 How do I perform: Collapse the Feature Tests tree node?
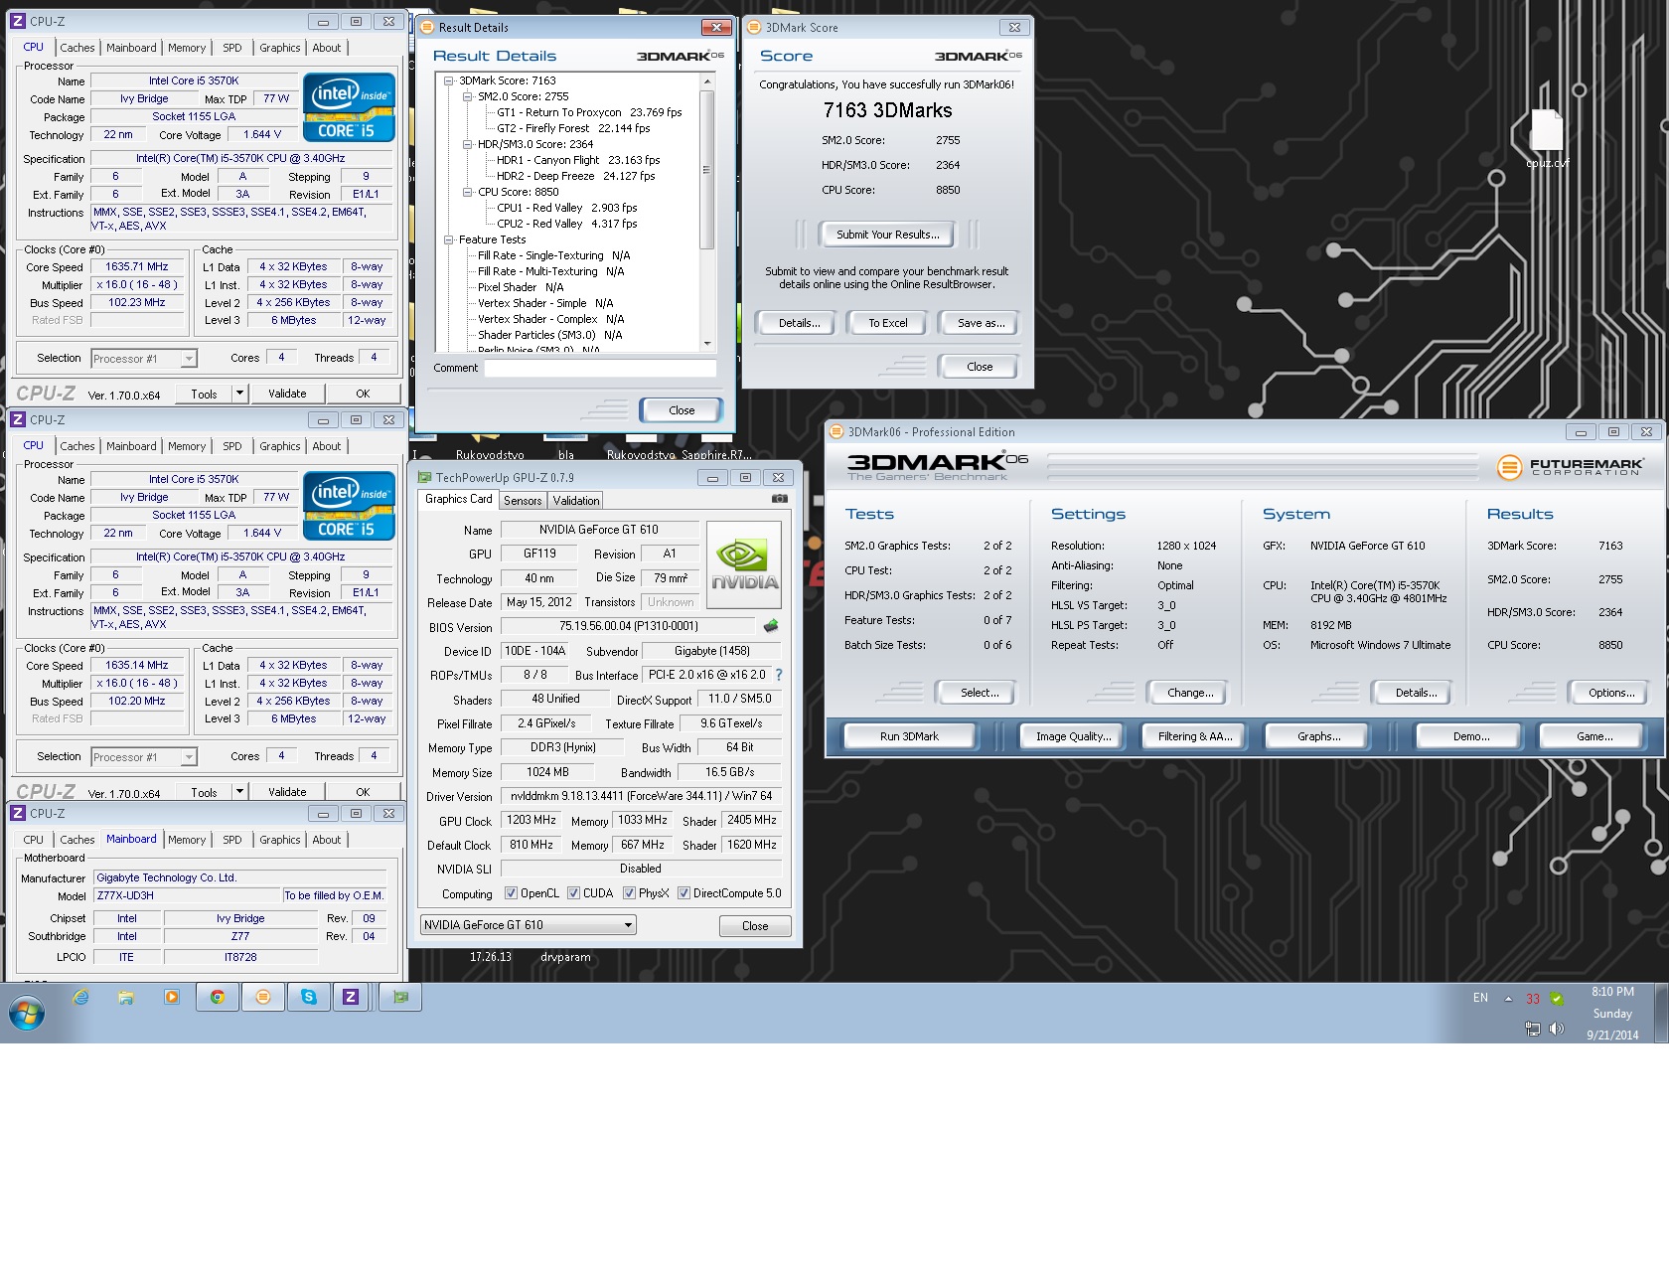(448, 239)
